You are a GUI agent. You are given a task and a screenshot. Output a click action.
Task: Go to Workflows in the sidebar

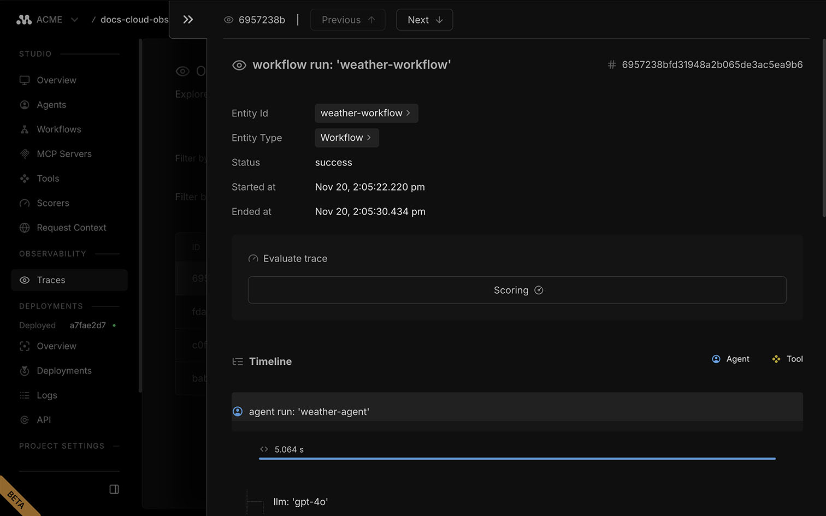coord(58,129)
